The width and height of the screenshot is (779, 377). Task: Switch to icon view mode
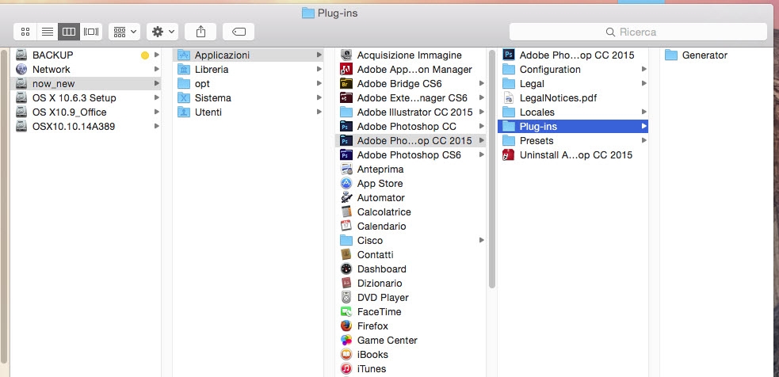pos(25,31)
